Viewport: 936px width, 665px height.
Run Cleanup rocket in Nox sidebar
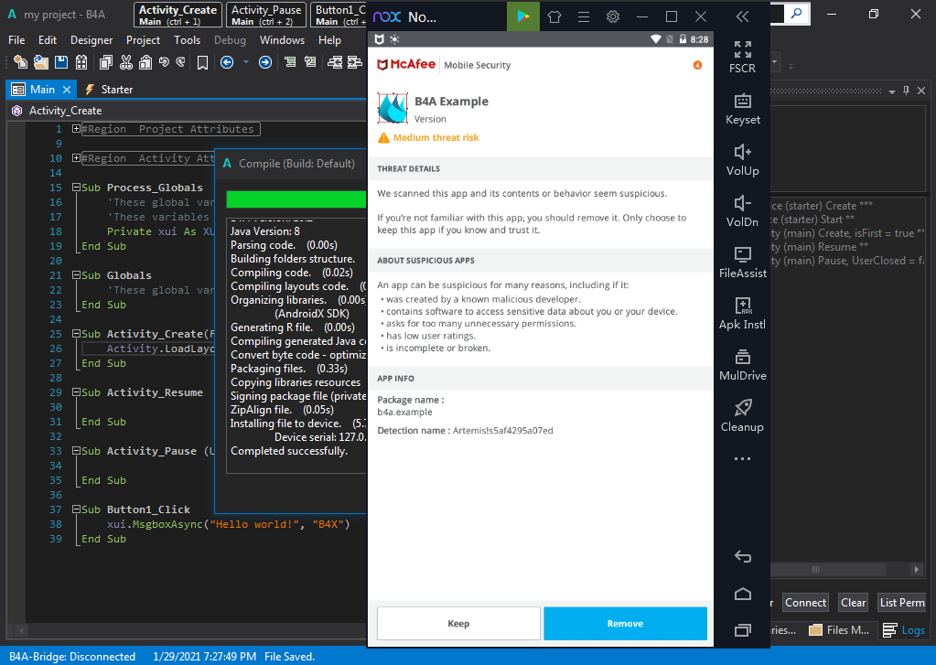742,415
